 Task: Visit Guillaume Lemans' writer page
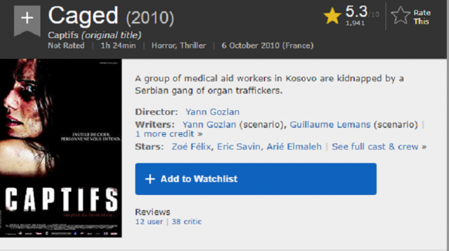pyautogui.click(x=330, y=124)
